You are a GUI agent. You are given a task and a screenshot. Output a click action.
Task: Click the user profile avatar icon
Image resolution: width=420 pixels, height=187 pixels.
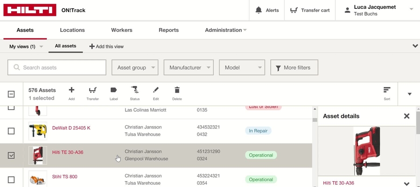pyautogui.click(x=347, y=10)
